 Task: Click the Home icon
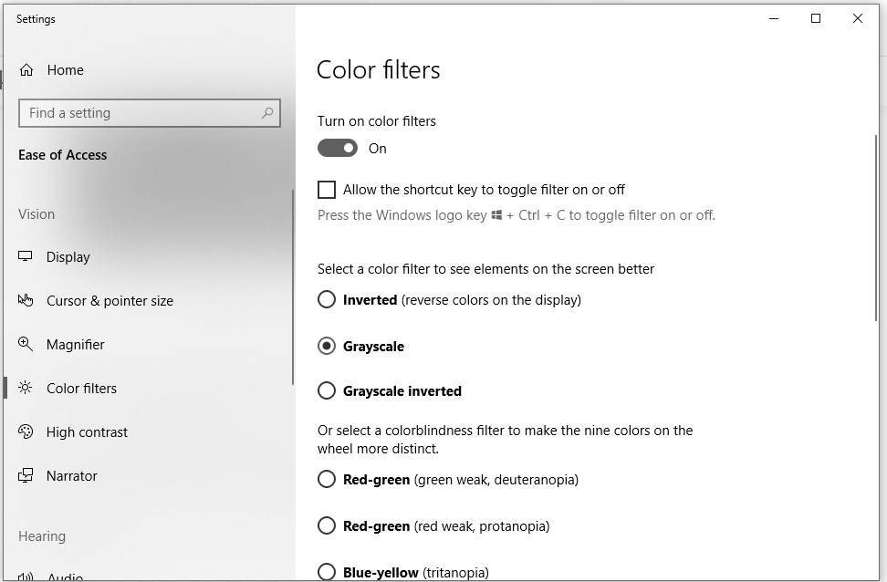coord(26,69)
